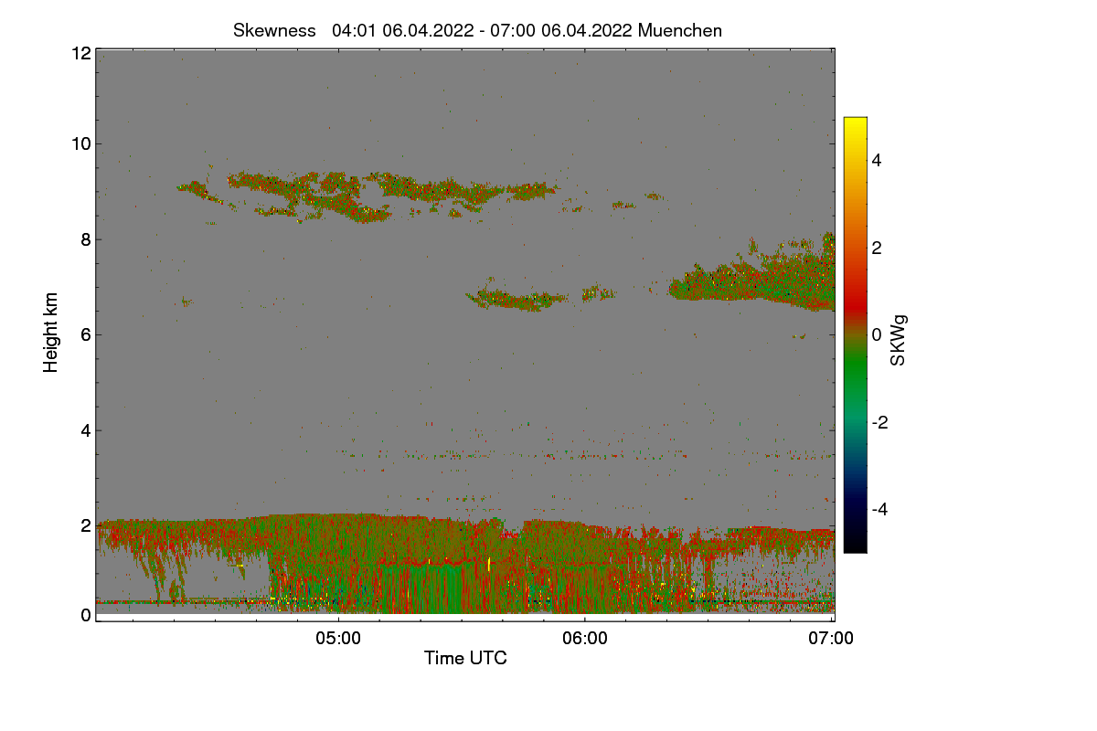The image size is (1097, 731).
Task: Click the y-axis '0' height tick label
Action: [86, 615]
